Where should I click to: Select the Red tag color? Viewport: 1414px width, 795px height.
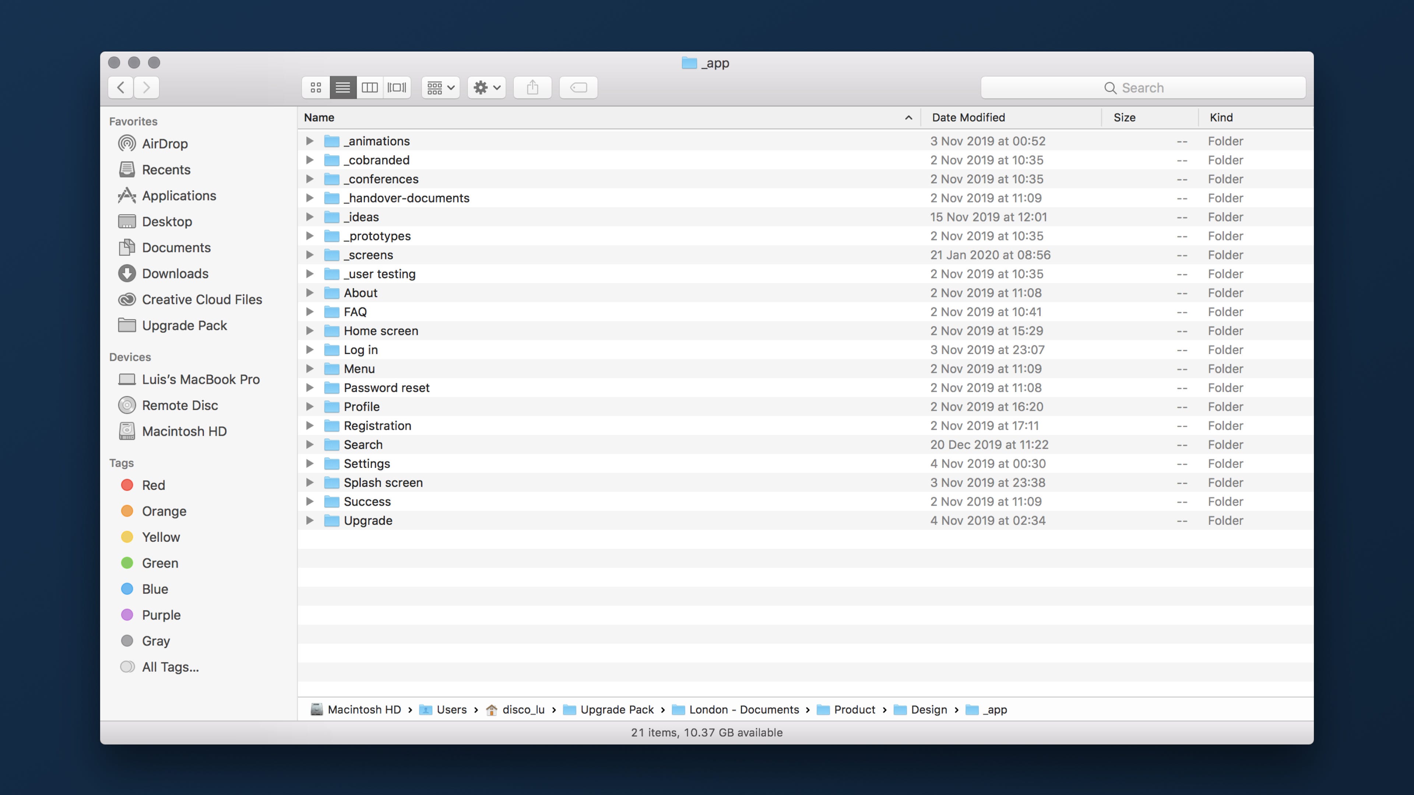[x=152, y=485]
